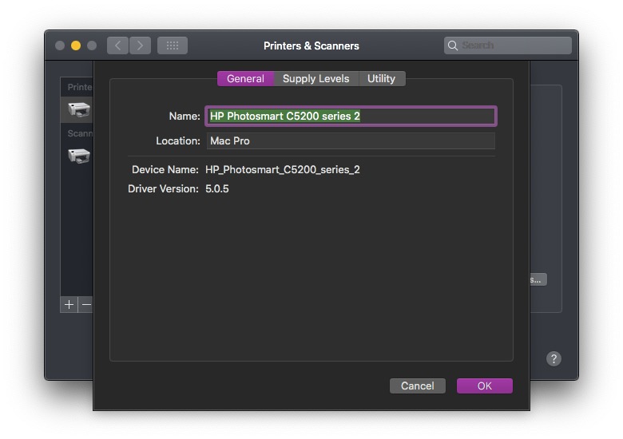The width and height of the screenshot is (623, 439).
Task: Click the minus button to remove printer
Action: coord(86,304)
